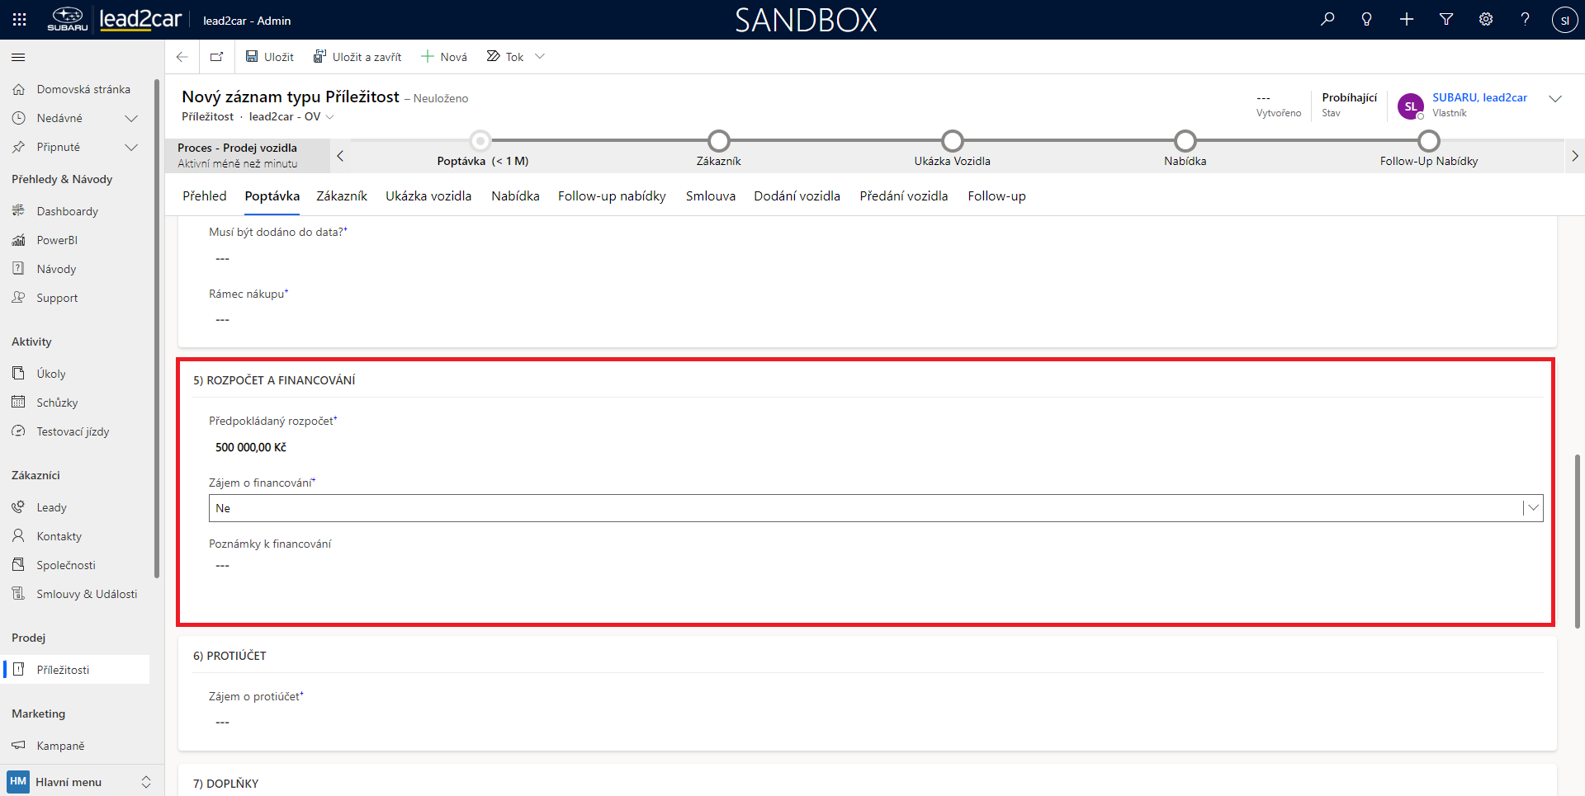The width and height of the screenshot is (1585, 796).
Task: Open the advanced find filter icon
Action: point(1446,20)
